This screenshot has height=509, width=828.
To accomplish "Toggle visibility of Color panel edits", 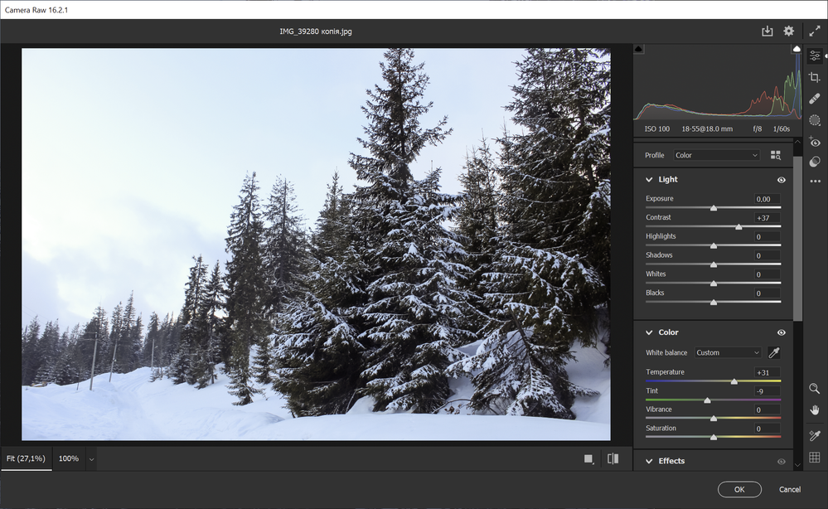I will [x=782, y=332].
